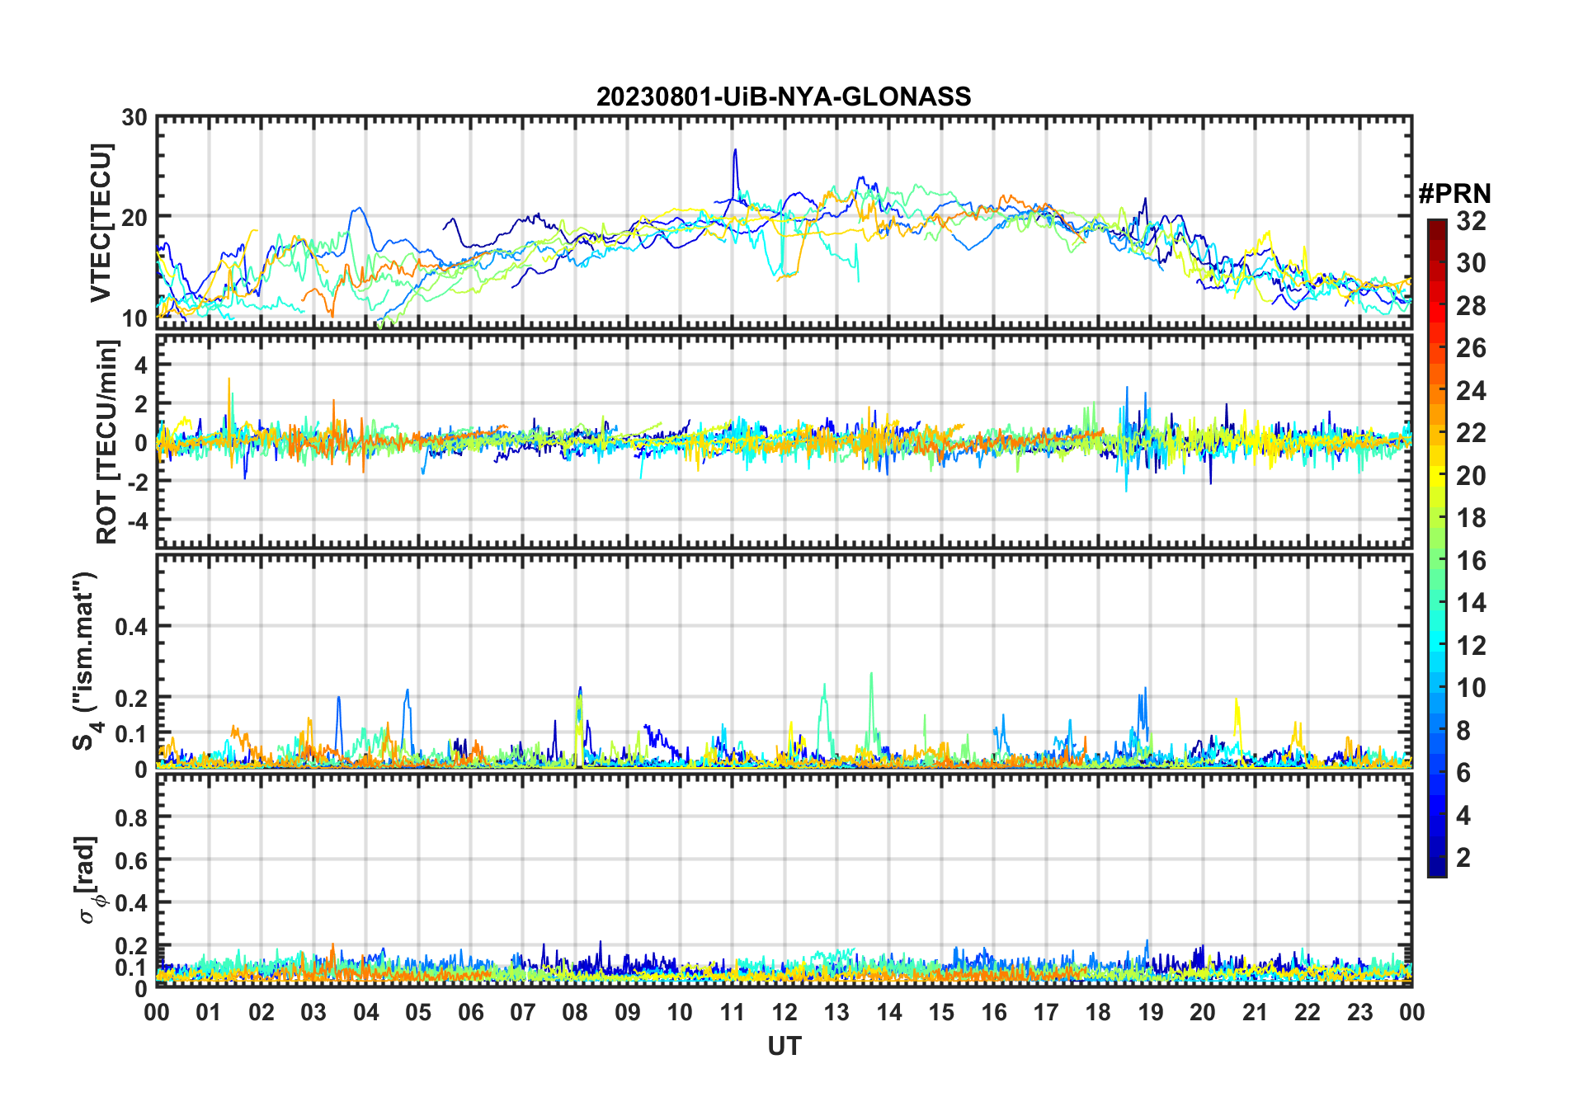1569x1097 pixels.
Task: Click the 05 tick on UT axis
Action: pyautogui.click(x=418, y=1012)
